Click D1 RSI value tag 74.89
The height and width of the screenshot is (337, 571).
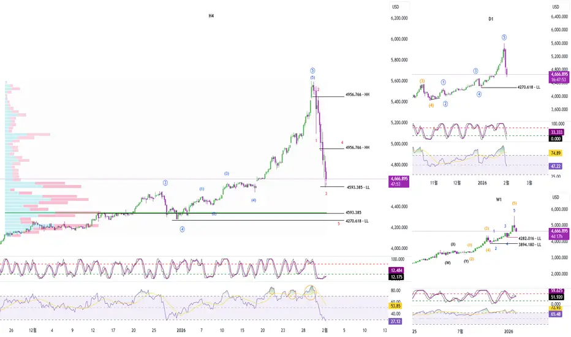tap(556, 153)
